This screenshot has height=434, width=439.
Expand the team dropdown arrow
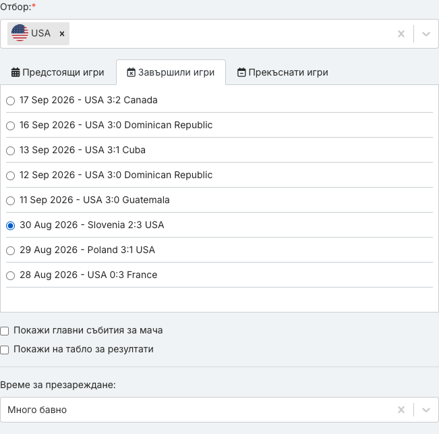426,34
